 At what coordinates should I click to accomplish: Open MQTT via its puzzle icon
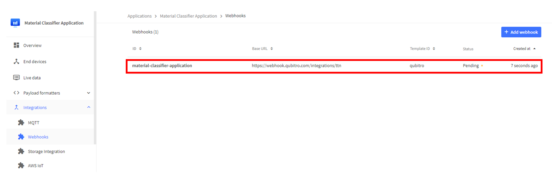tap(21, 122)
